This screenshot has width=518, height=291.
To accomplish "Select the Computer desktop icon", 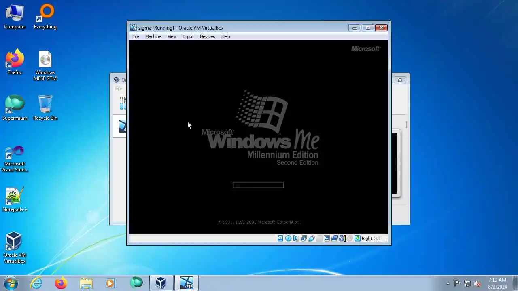I will [15, 17].
